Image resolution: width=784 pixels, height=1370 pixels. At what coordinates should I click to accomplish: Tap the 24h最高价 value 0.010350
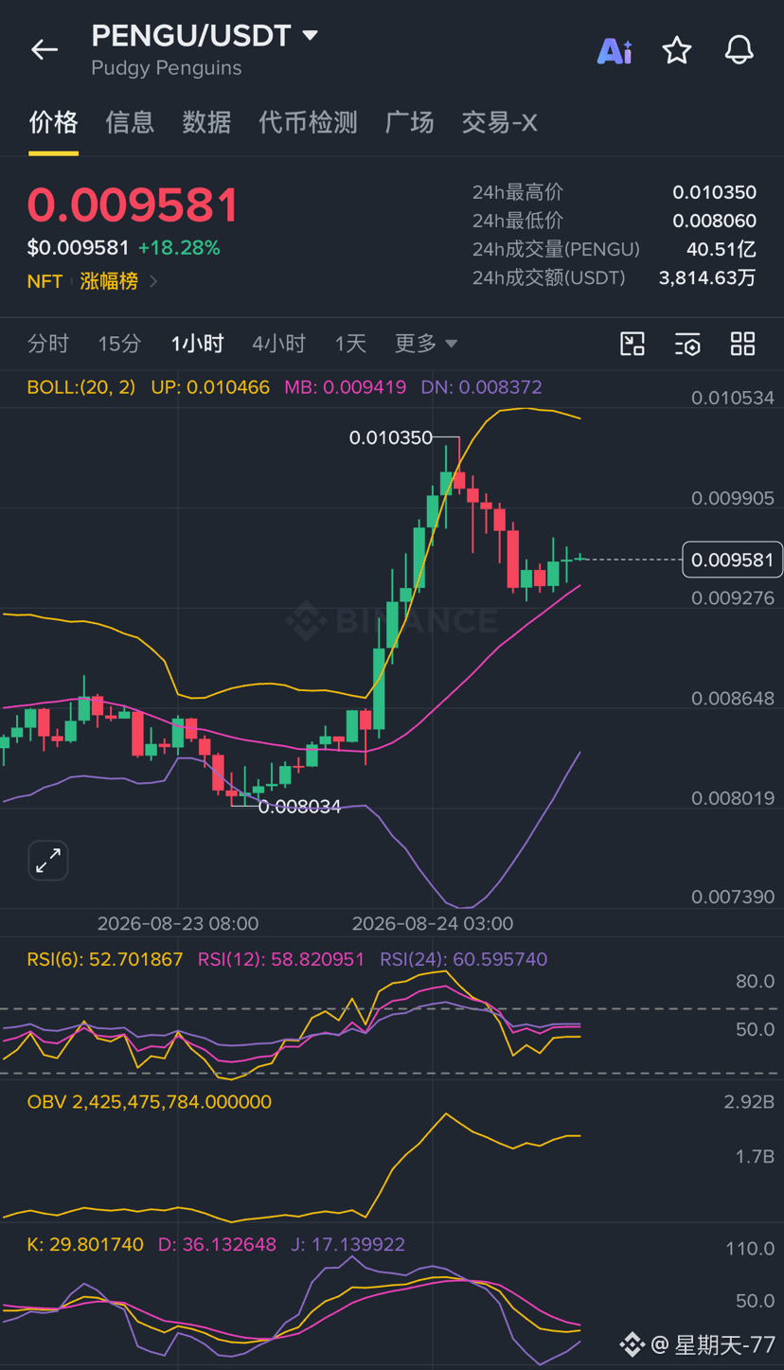click(x=714, y=192)
